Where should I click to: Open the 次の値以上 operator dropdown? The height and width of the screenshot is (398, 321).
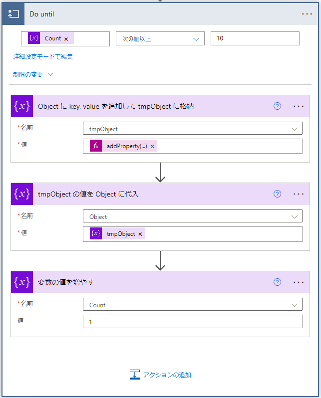[x=160, y=38]
